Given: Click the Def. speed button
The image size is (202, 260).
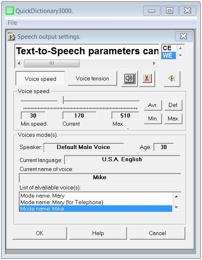Looking at the screenshot, I should [173, 105].
